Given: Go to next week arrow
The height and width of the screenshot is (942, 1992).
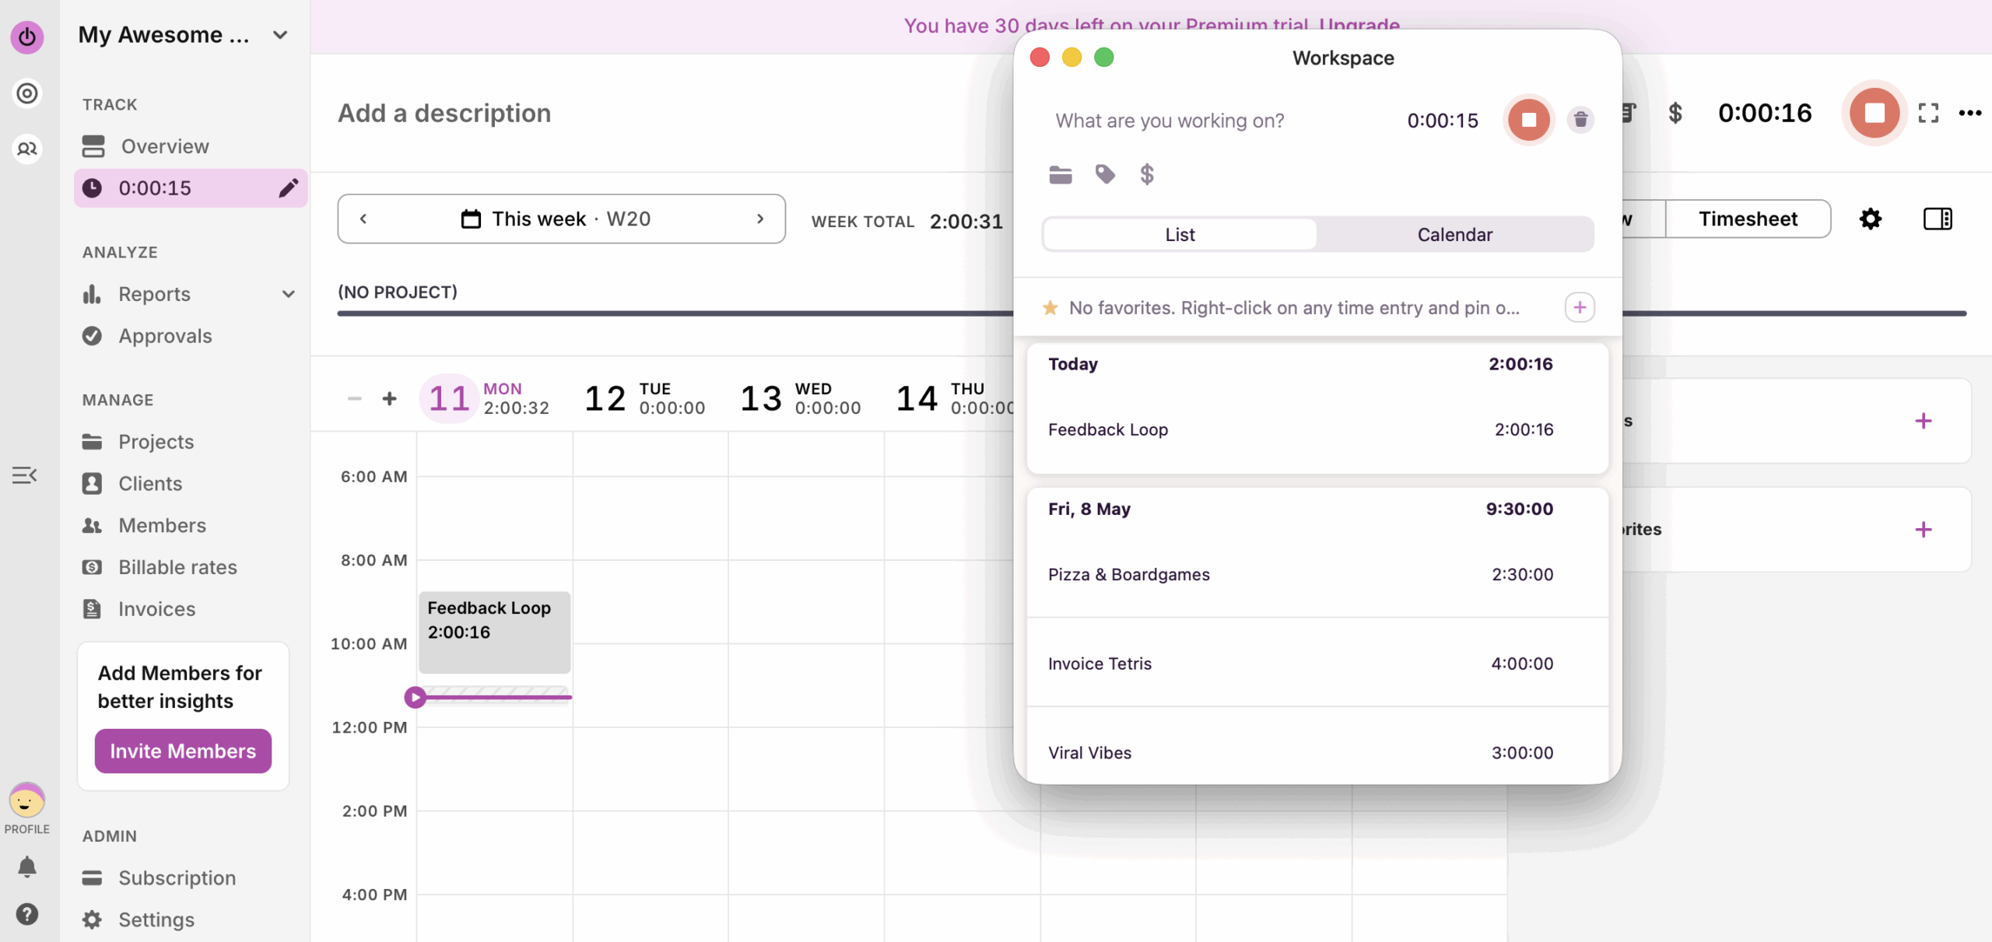Looking at the screenshot, I should click(760, 219).
